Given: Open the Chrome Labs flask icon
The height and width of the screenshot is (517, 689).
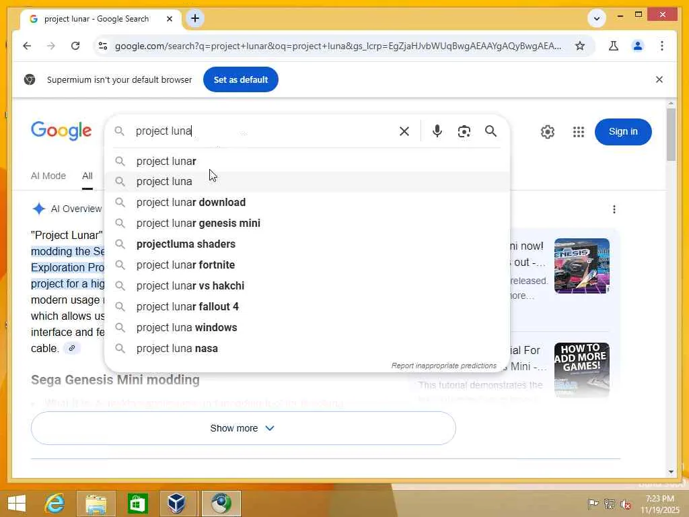Looking at the screenshot, I should click(614, 46).
